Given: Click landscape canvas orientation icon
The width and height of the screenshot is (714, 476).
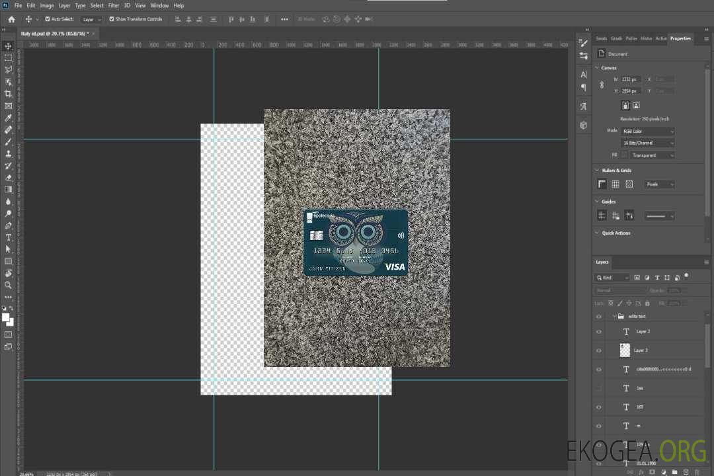Looking at the screenshot, I should [636, 105].
